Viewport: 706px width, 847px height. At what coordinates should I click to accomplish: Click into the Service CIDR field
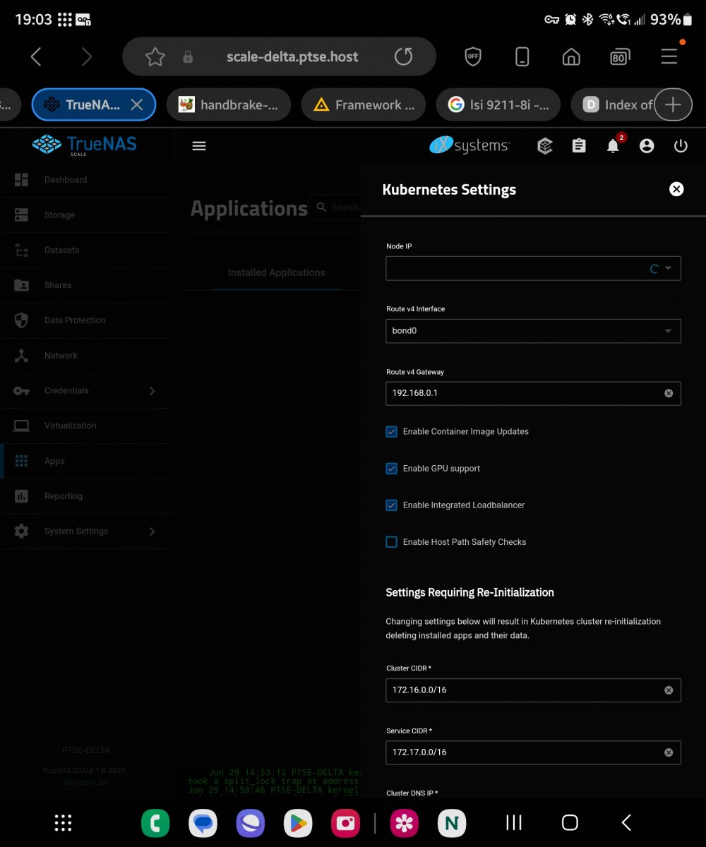[522, 752]
